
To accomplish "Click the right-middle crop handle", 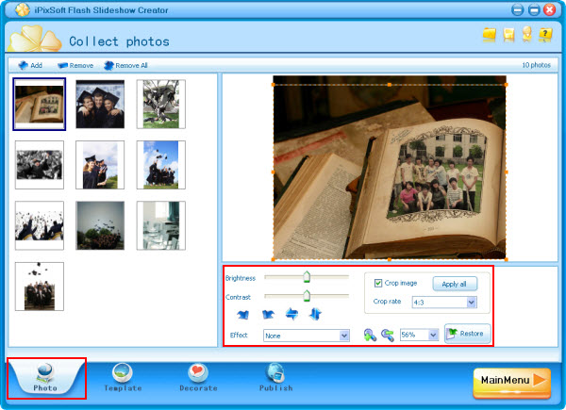I will (506, 172).
